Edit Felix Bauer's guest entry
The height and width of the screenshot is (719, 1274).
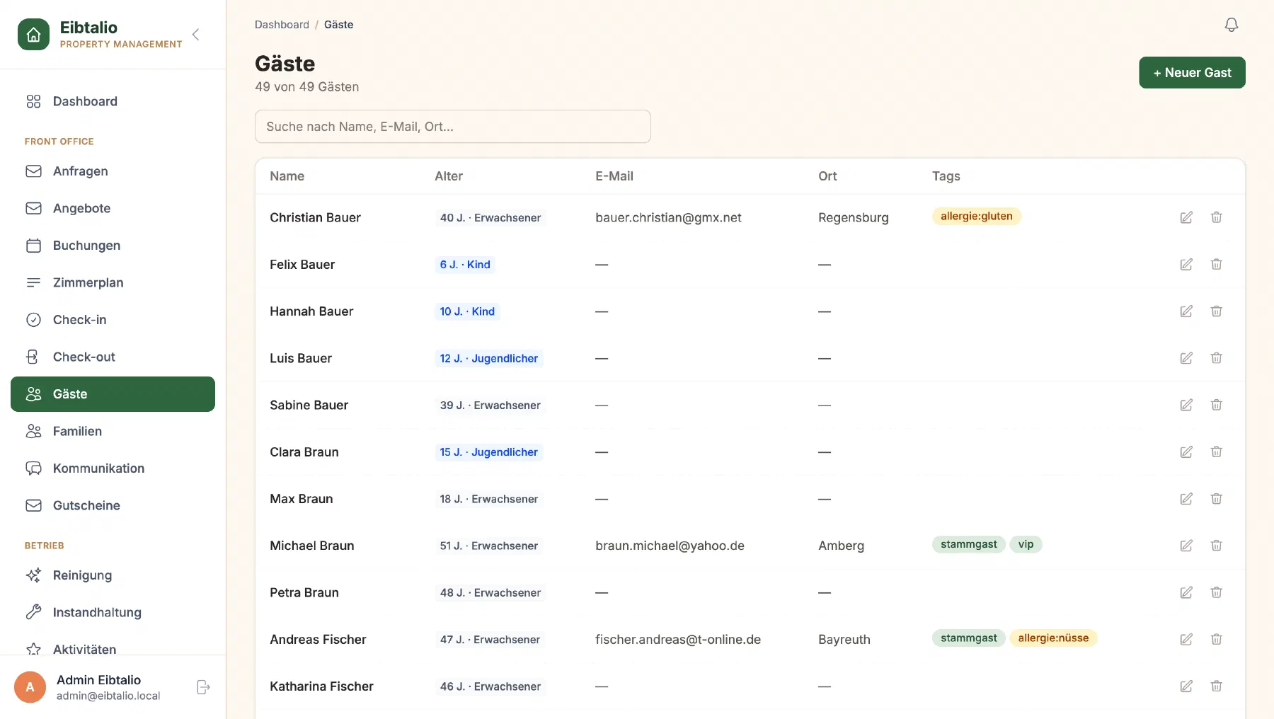[1186, 264]
